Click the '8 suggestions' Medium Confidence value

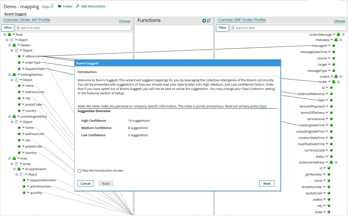[x=138, y=128]
